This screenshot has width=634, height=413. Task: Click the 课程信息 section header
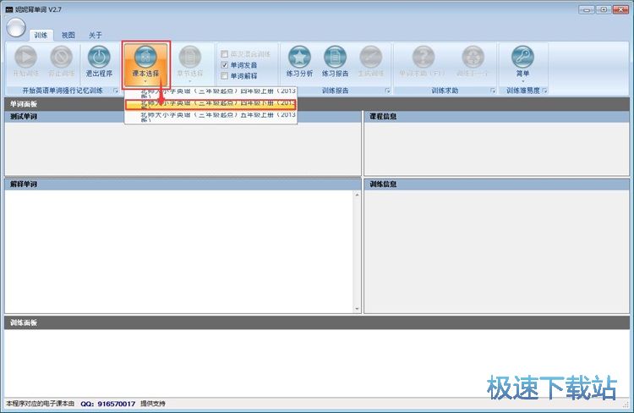click(496, 117)
